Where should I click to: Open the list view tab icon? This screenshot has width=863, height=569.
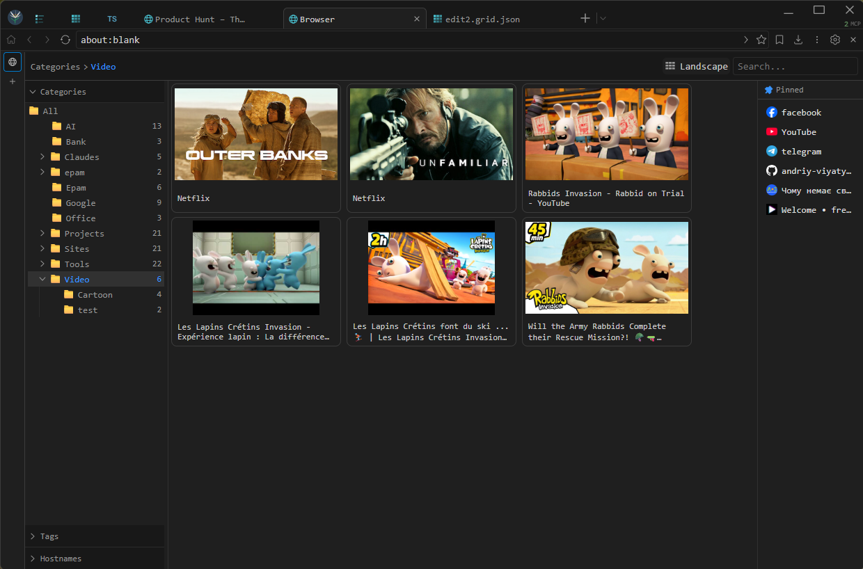[40, 19]
